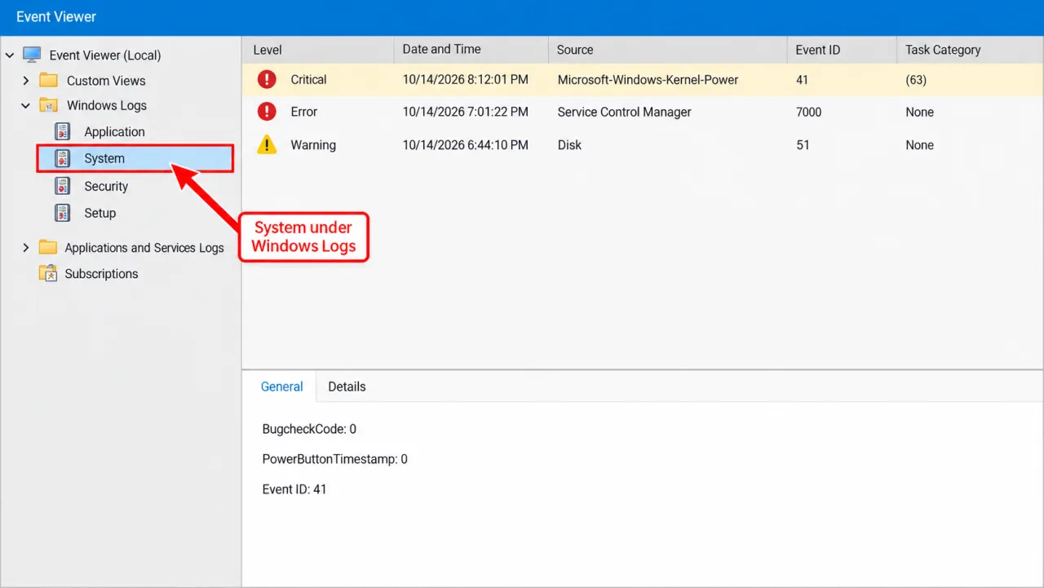The image size is (1044, 588).
Task: Click the yellow Warning triangle icon
Action: (x=267, y=144)
